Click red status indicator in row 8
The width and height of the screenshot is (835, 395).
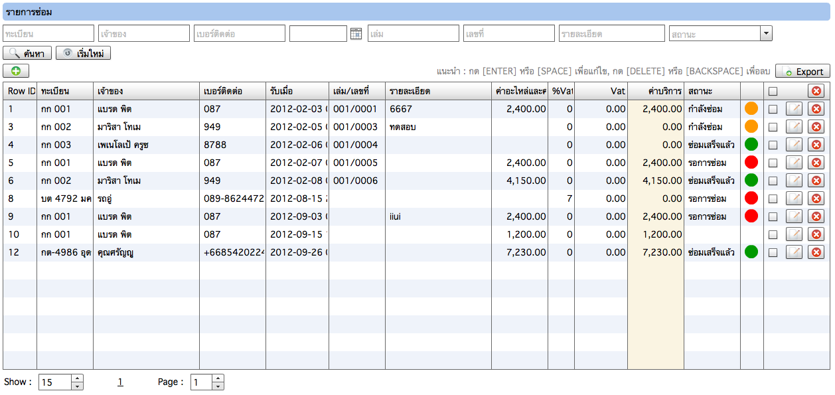pos(751,198)
